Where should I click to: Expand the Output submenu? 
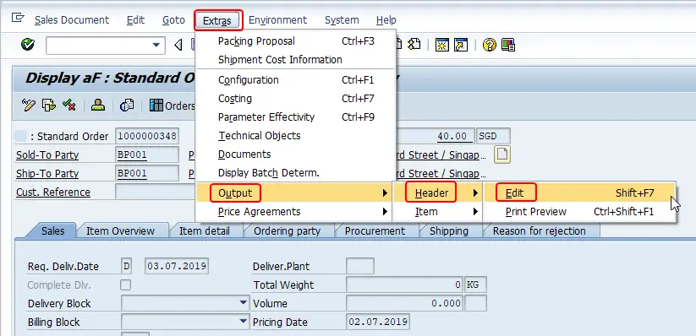pos(293,193)
